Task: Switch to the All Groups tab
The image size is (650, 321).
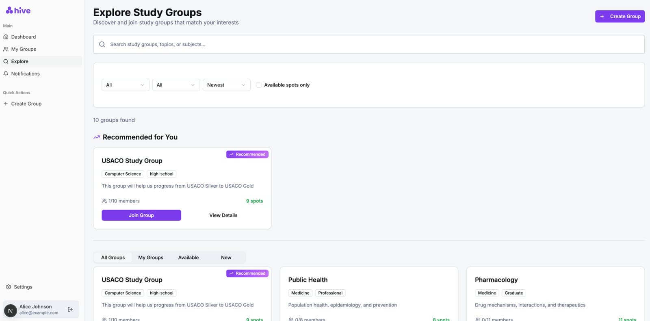Action: click(113, 258)
